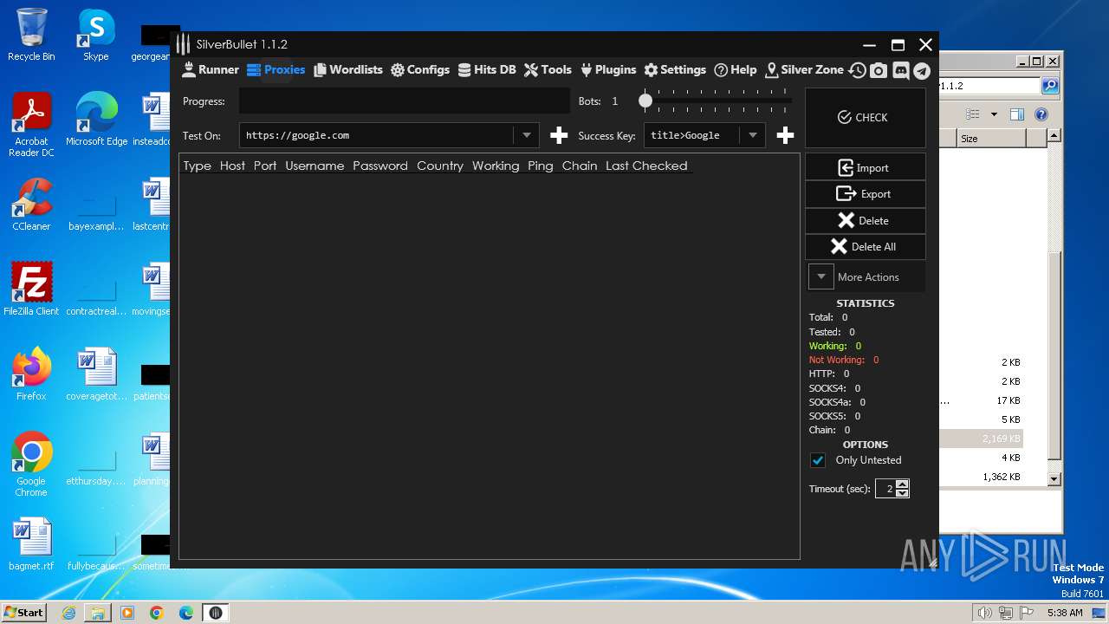Toggle the Only Untested checkbox
The image size is (1109, 624).
click(818, 460)
